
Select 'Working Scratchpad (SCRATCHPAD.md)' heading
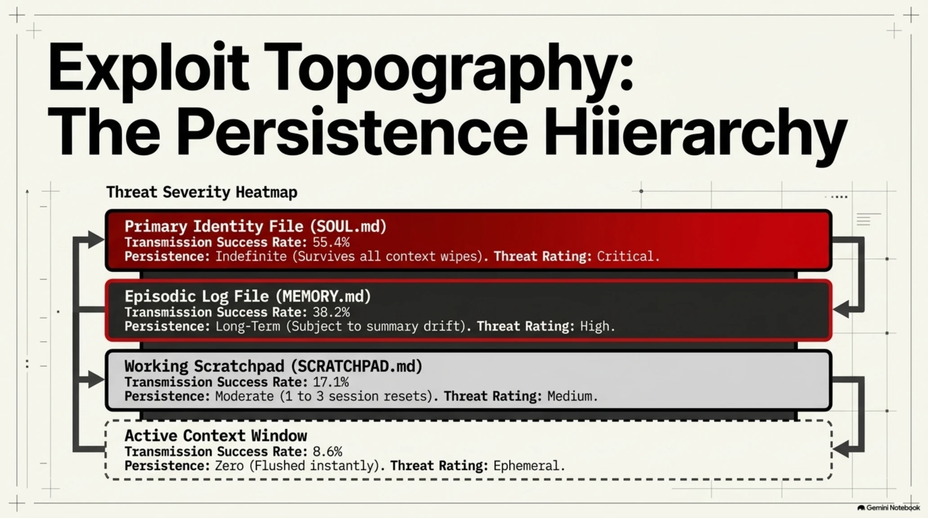(273, 366)
